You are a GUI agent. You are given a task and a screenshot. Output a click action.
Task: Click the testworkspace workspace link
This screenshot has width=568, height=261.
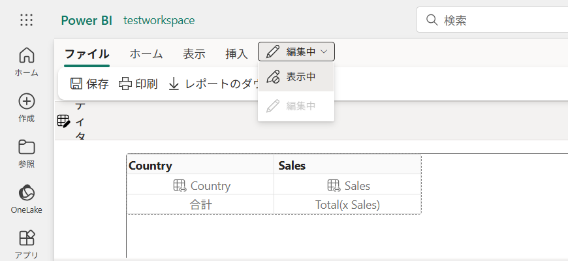(x=159, y=20)
